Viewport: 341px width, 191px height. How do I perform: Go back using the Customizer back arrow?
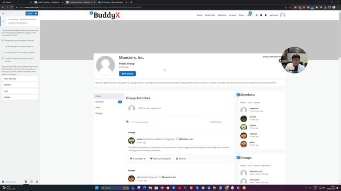[3, 21]
